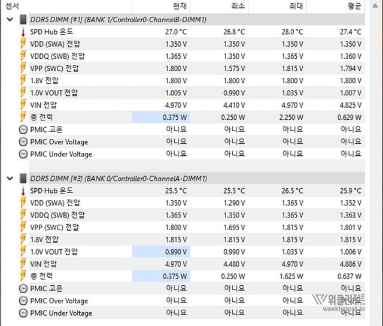Collapse the DDR5 DIMM [#3] sensor group
383x326 pixels.
8,179
